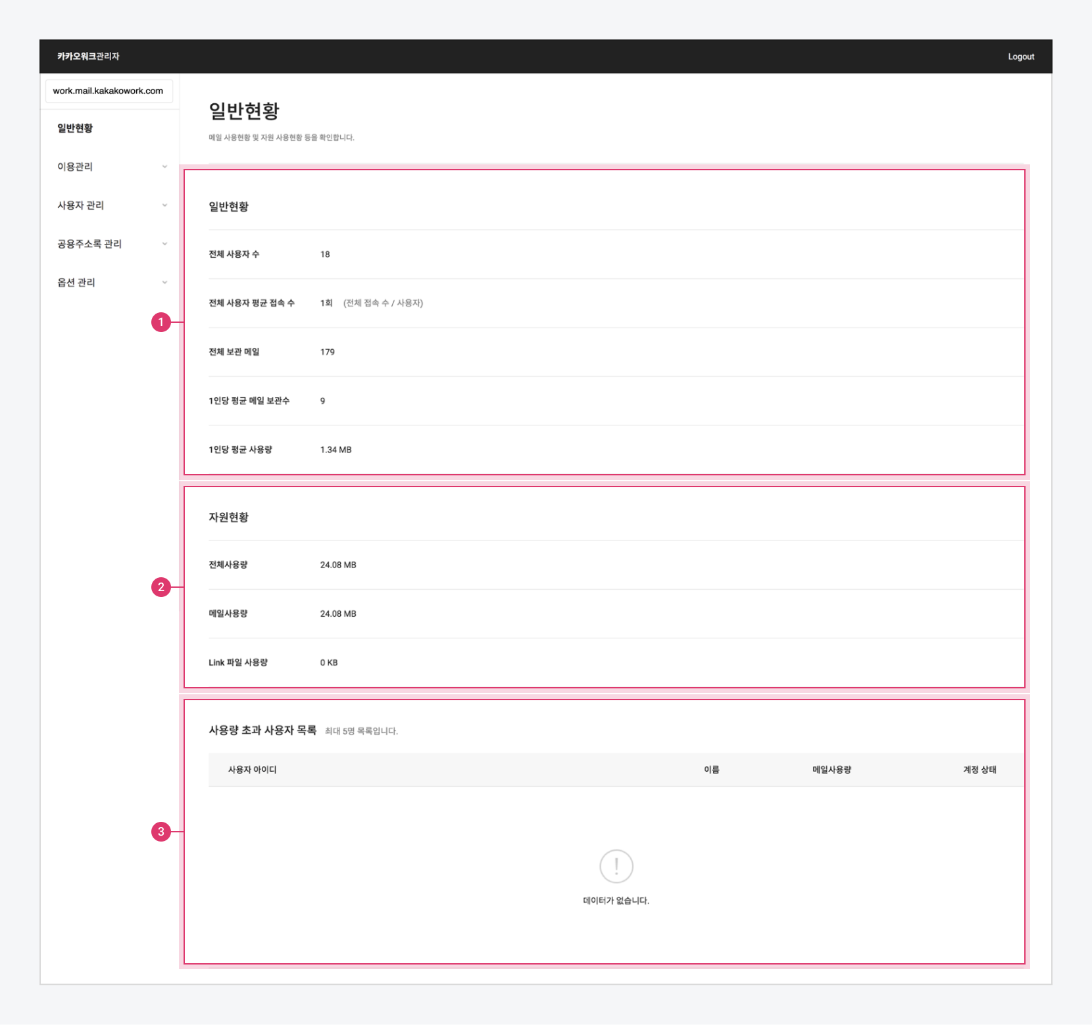Image resolution: width=1092 pixels, height=1025 pixels.
Task: Expand the 옵션 관리 chevron arrow
Action: tap(164, 283)
